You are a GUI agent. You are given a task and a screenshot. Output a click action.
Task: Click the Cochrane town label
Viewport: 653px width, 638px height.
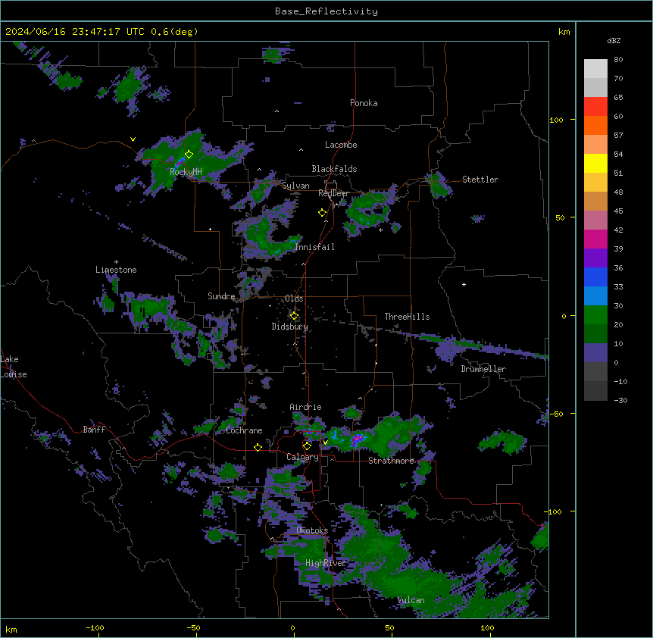[x=244, y=430]
